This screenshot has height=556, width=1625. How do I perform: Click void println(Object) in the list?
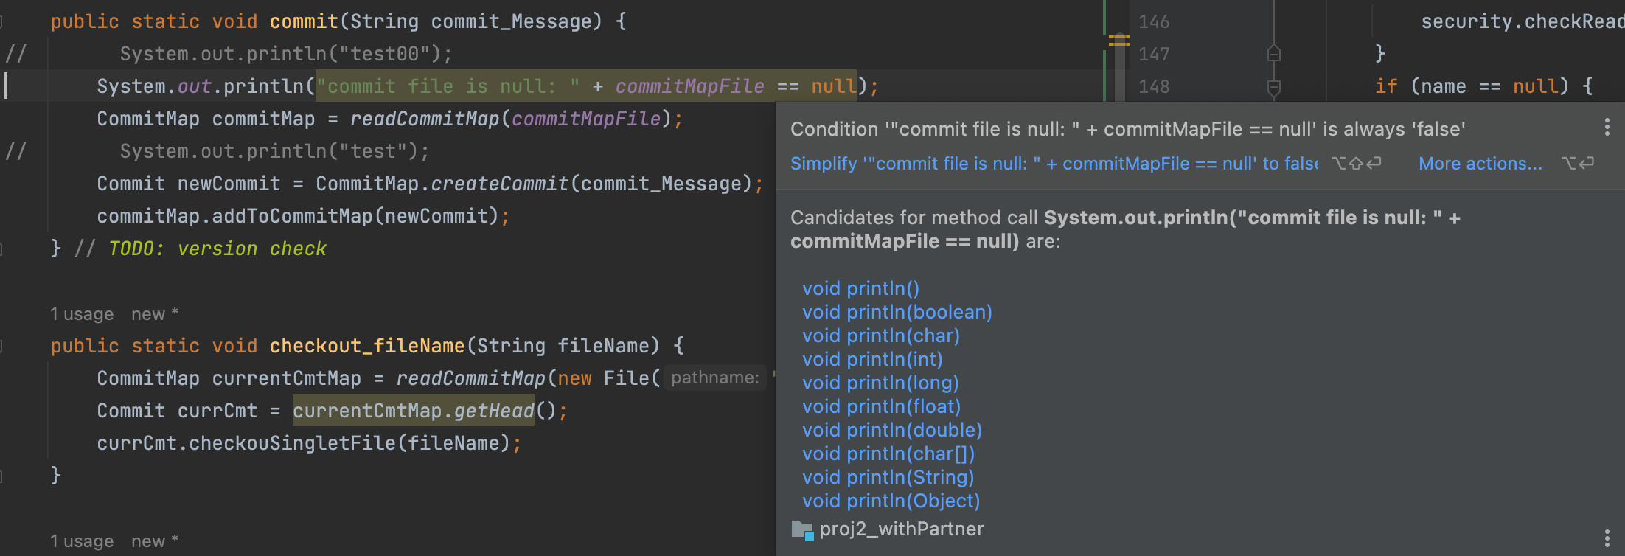tap(891, 501)
